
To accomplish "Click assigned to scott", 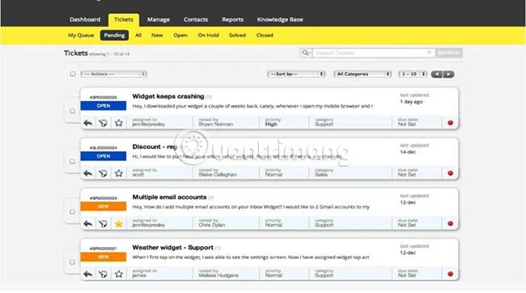I will pyautogui.click(x=138, y=175).
